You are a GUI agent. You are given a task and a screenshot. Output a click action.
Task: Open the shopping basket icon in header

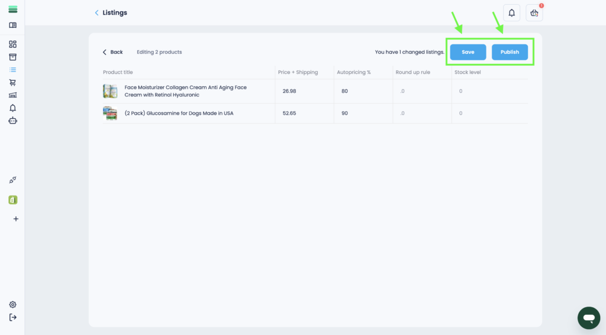click(534, 13)
